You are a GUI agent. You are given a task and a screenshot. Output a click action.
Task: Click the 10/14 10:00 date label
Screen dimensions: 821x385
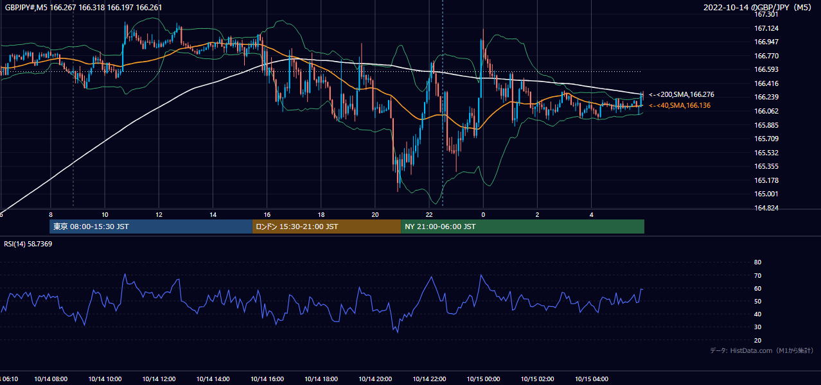pos(105,379)
